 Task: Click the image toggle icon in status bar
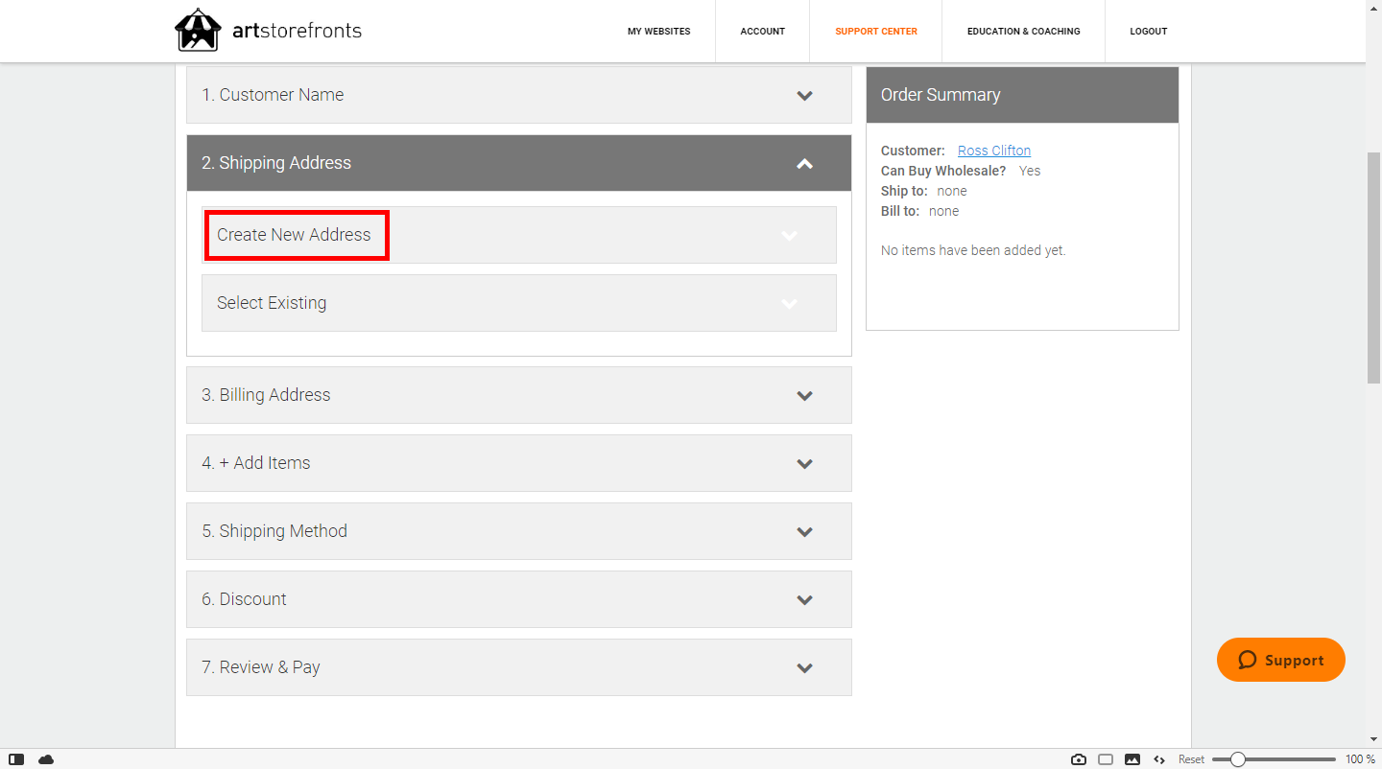[1132, 759]
